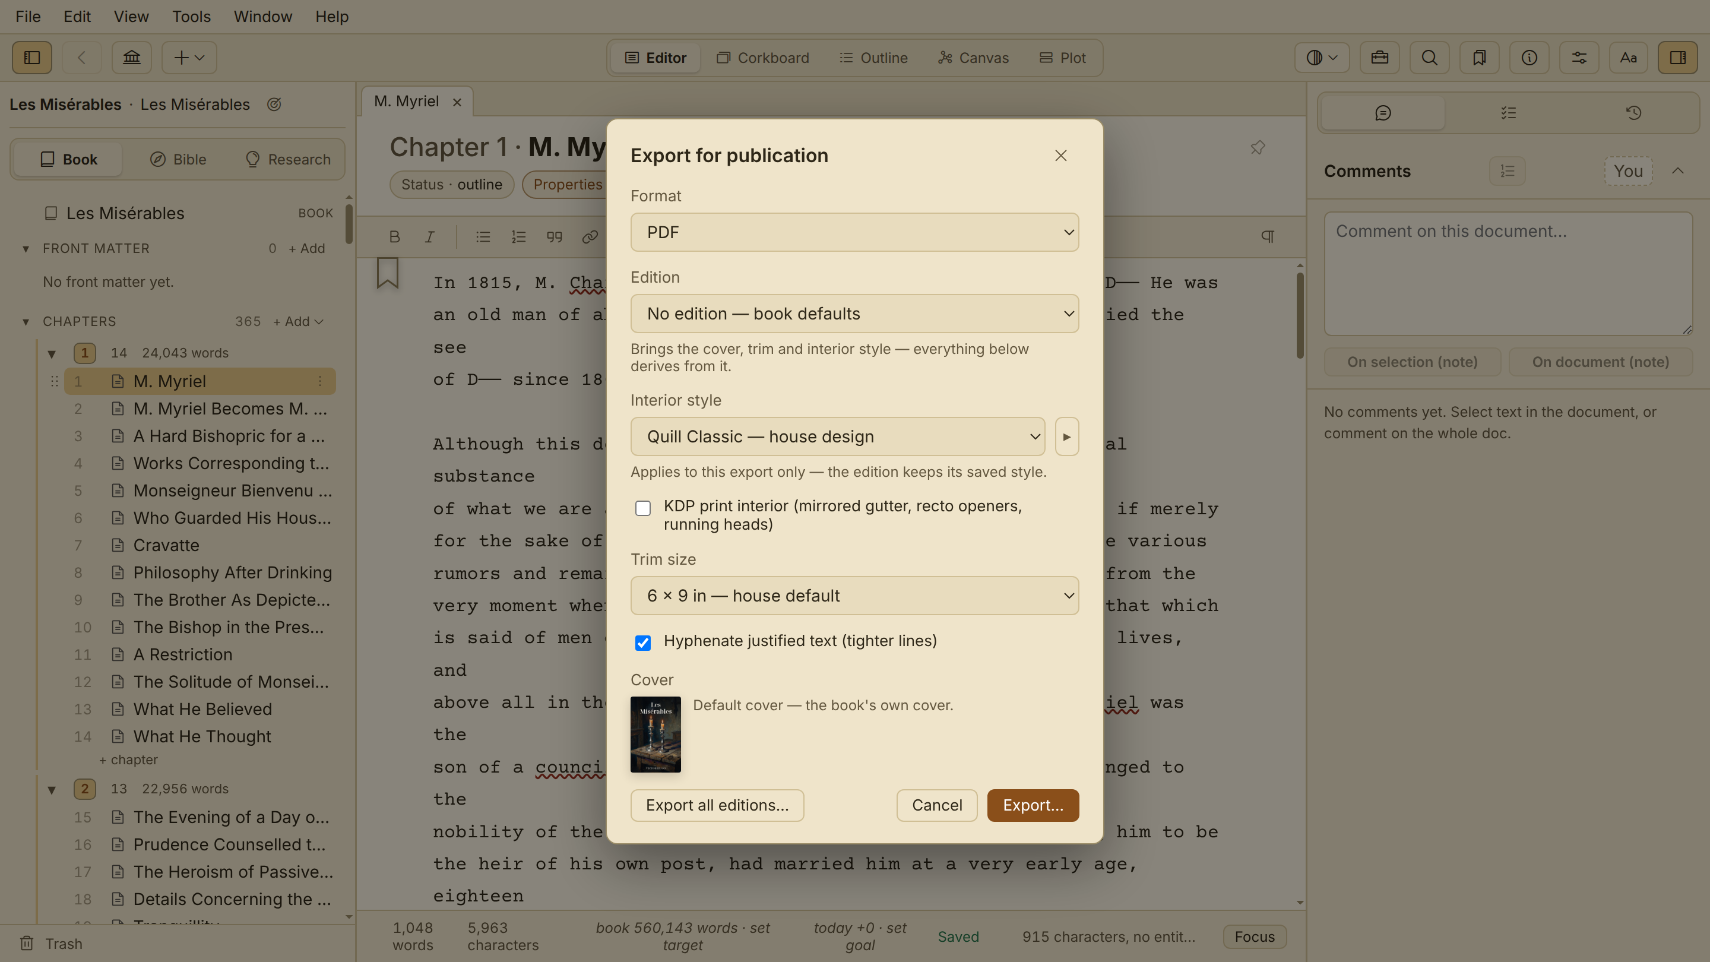Open the theme contrast dropdown in the toolbar
The width and height of the screenshot is (1710, 962).
click(x=1322, y=58)
